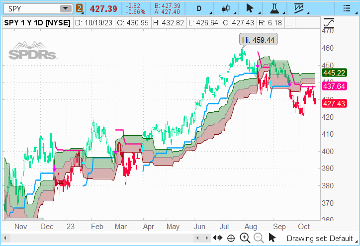Click the Oct label on time axis
360x246 pixels.
coord(304,227)
